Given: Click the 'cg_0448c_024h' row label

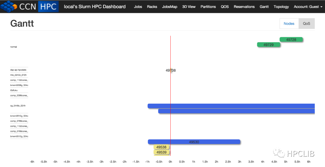Looking at the screenshot, I should pos(18,106).
